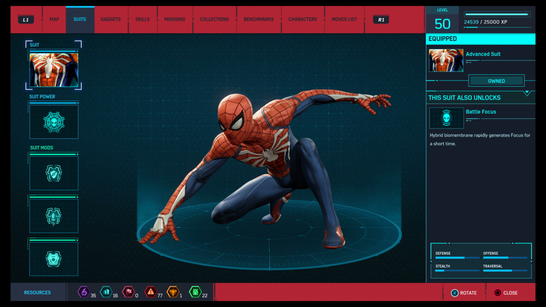Screen dimensions: 546x307
Task: Open the third Suit Mods slot
Action: click(54, 259)
